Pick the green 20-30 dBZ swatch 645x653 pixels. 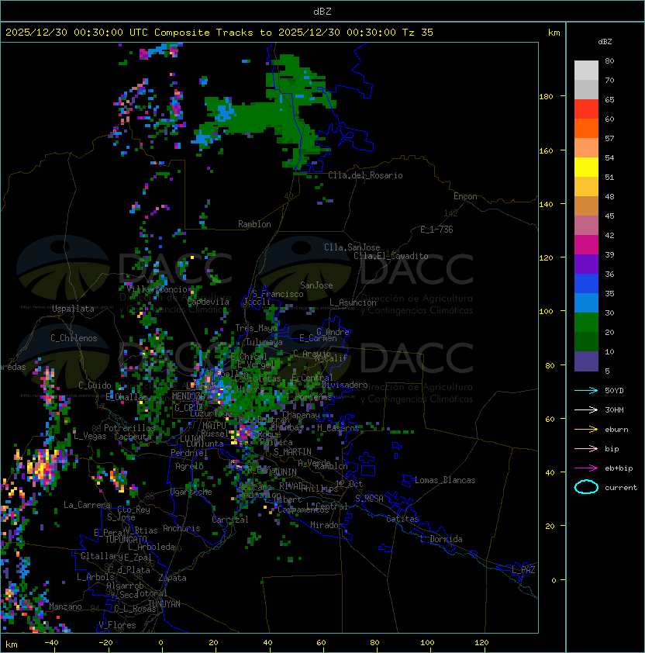(586, 323)
